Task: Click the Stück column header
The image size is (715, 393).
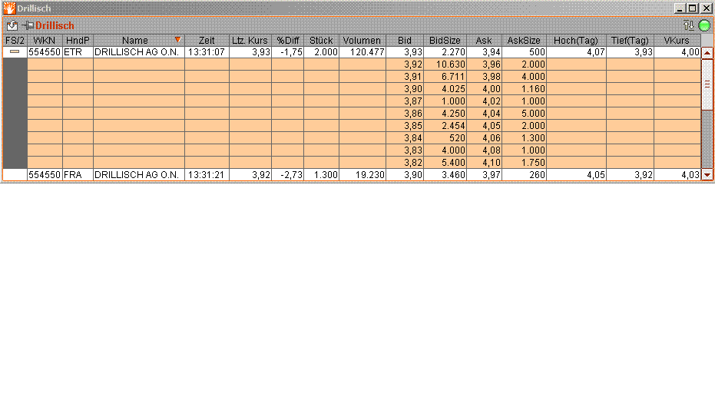Action: [x=321, y=40]
